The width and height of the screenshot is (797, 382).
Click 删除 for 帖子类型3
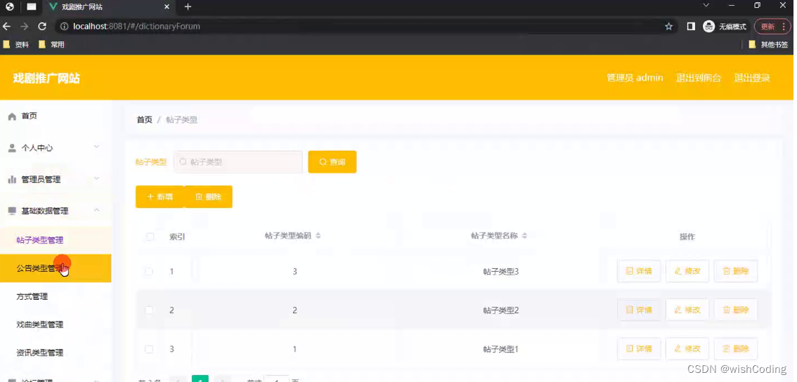(736, 271)
